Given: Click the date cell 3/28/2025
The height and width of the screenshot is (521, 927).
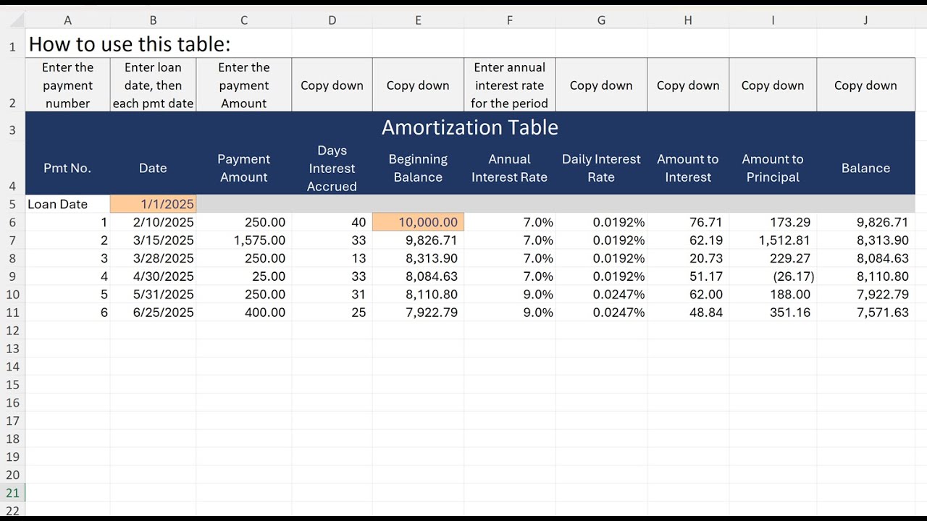Looking at the screenshot, I should pyautogui.click(x=153, y=258).
